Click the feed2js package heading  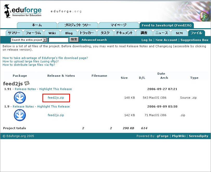pos(13,84)
